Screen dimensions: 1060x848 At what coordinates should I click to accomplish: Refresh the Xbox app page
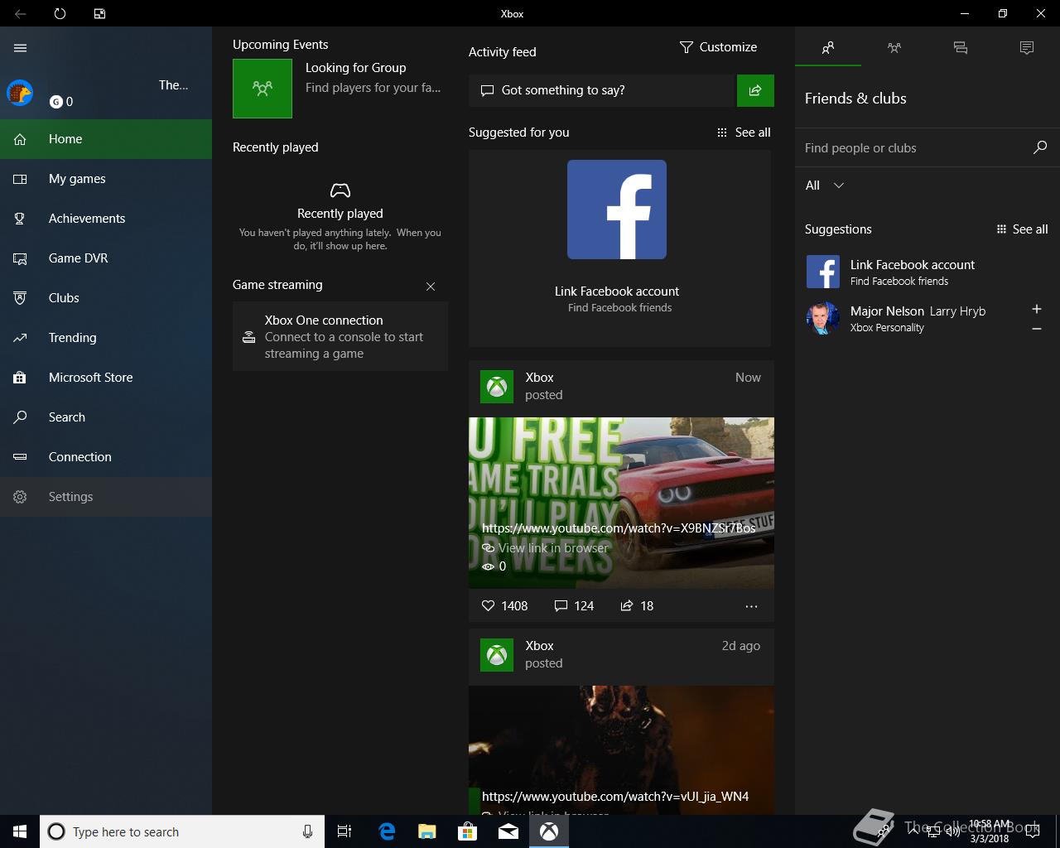click(x=60, y=13)
